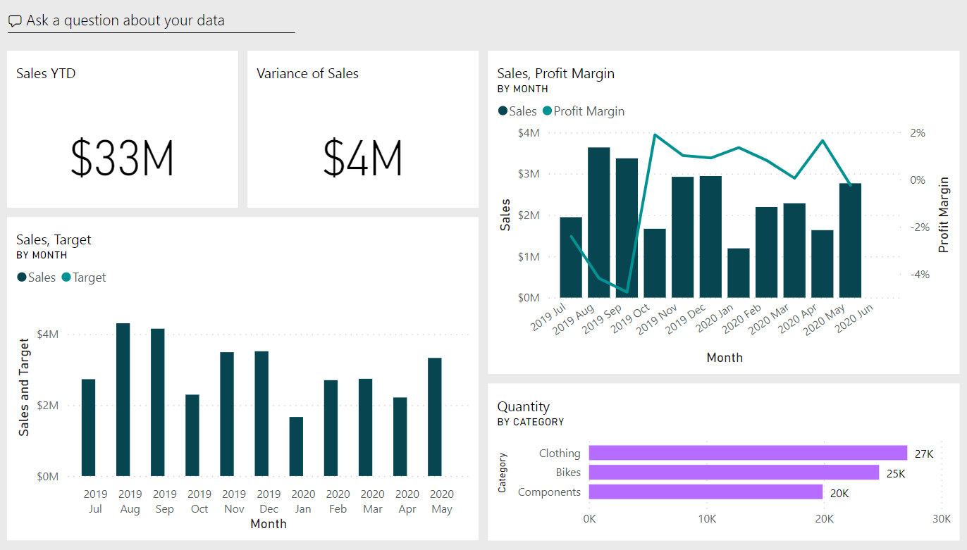Viewport: 967px width, 550px height.
Task: Select the 2019 Jul bar in Profit Margin chart
Action: [x=571, y=257]
